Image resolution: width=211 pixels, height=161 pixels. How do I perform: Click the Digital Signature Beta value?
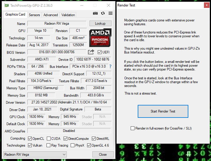98,109
